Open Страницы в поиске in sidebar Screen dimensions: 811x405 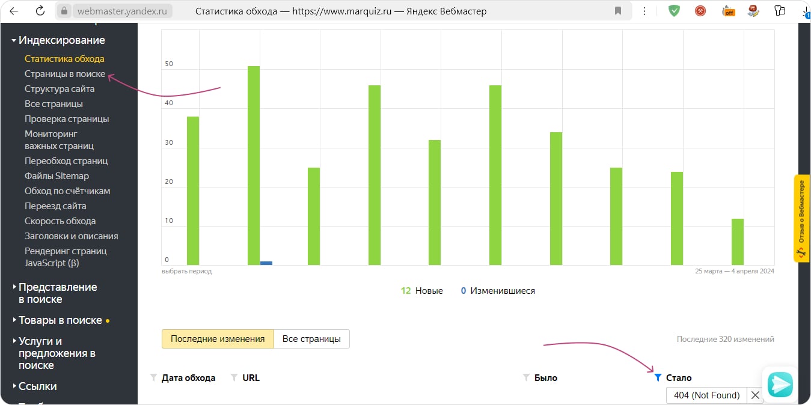coord(64,74)
